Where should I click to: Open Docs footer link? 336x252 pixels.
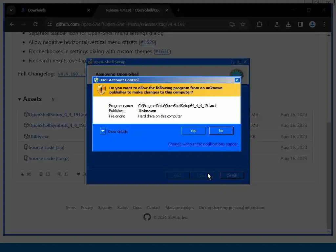pos(137,208)
